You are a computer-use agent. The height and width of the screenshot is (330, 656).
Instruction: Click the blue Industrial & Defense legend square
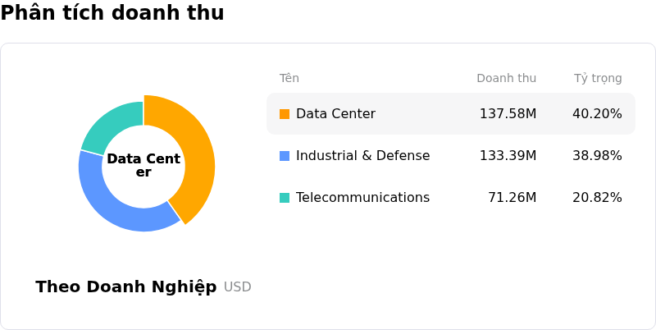[x=285, y=156]
